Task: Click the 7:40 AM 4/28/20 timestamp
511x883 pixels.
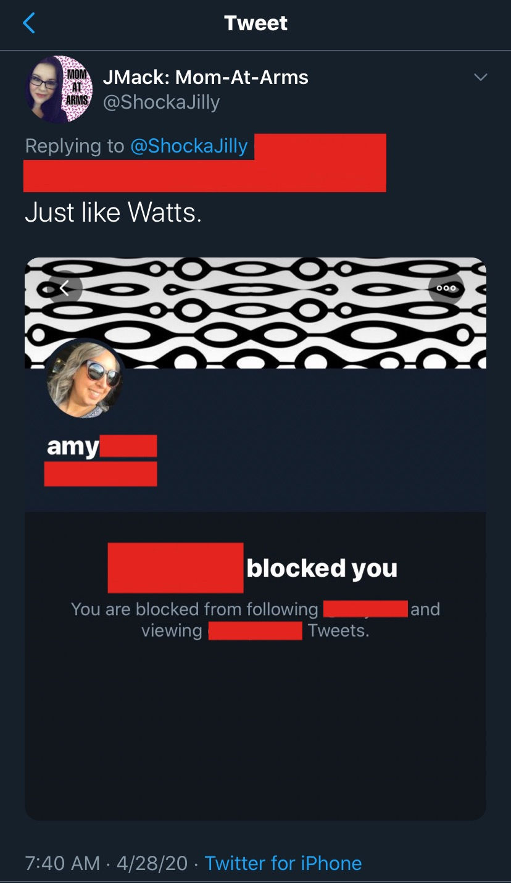Action: pyautogui.click(x=106, y=863)
